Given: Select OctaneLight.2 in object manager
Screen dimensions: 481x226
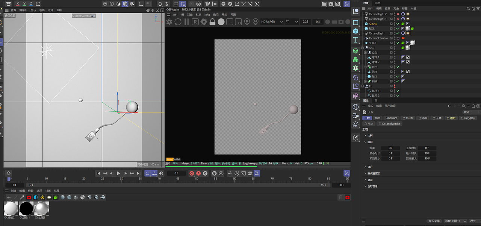Looking at the screenshot, I should [377, 14].
